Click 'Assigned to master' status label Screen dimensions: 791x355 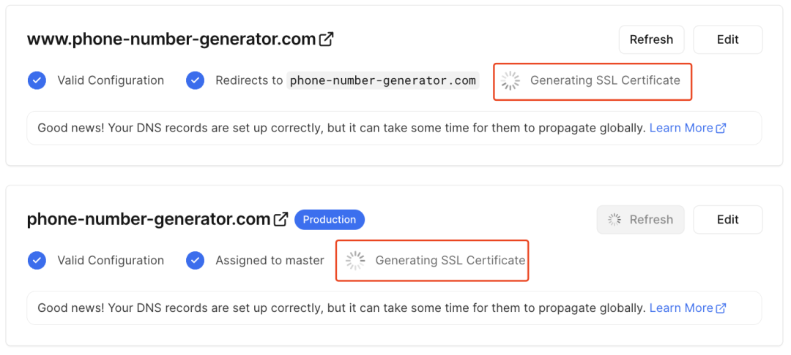pos(270,260)
